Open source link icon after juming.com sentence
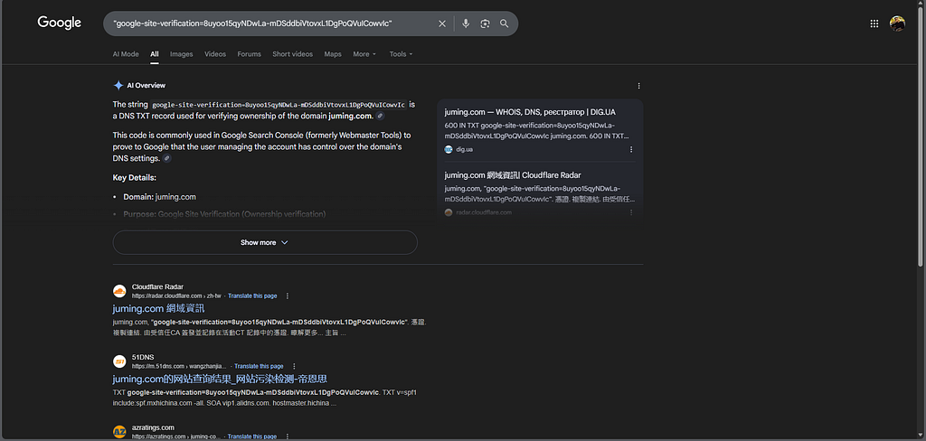This screenshot has height=441, width=926. (380, 116)
